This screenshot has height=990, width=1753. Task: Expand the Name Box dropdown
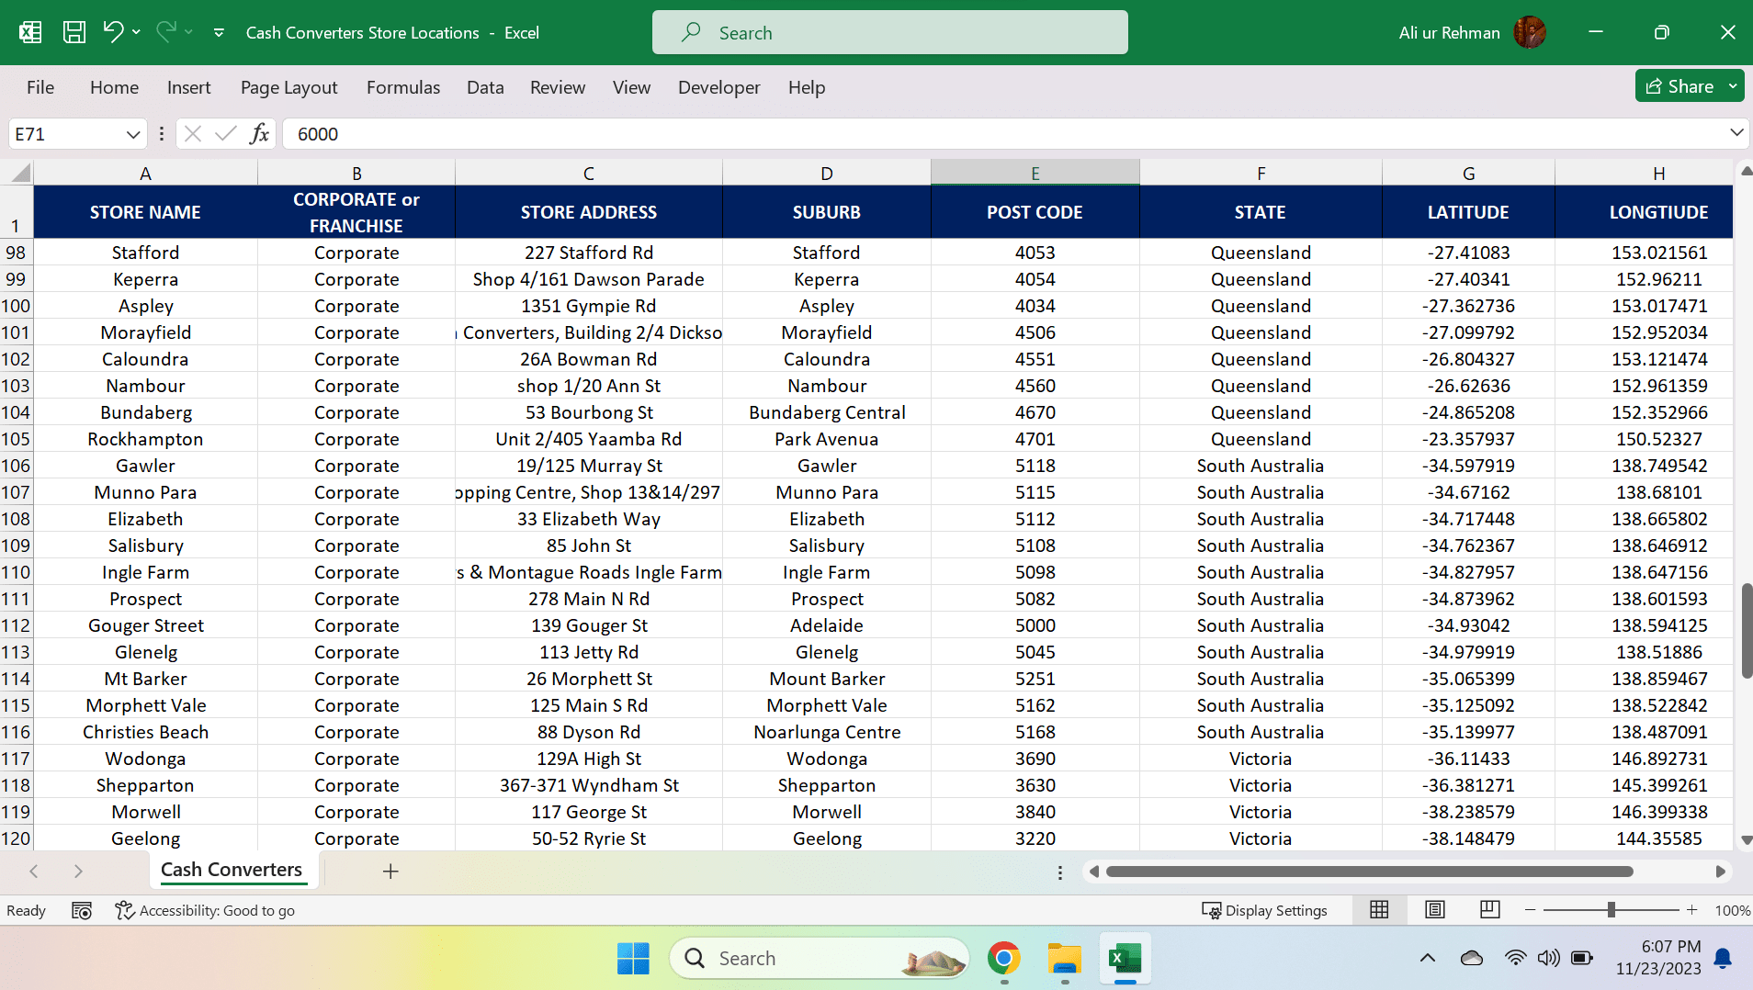[x=133, y=134]
